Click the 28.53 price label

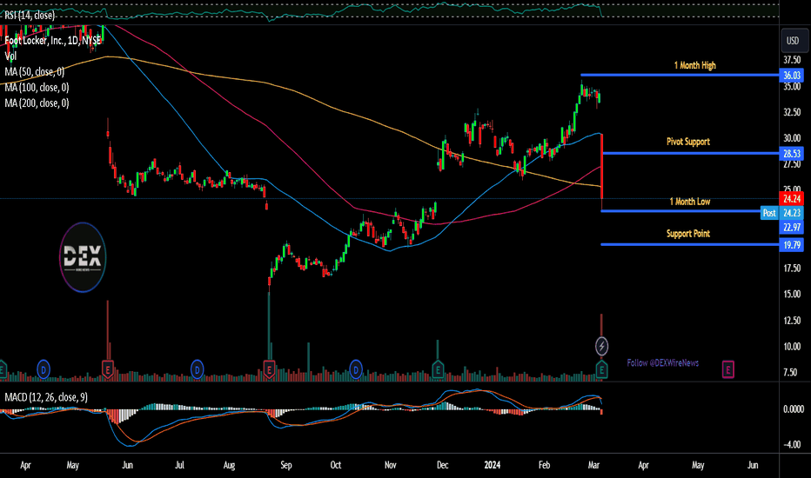click(792, 154)
